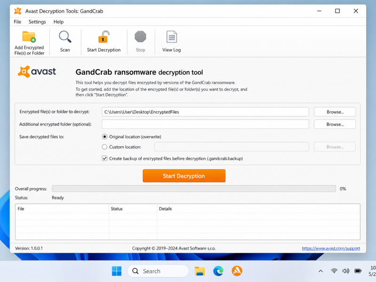Open the avast.com/support link
This screenshot has height=282, width=376.
(331, 248)
